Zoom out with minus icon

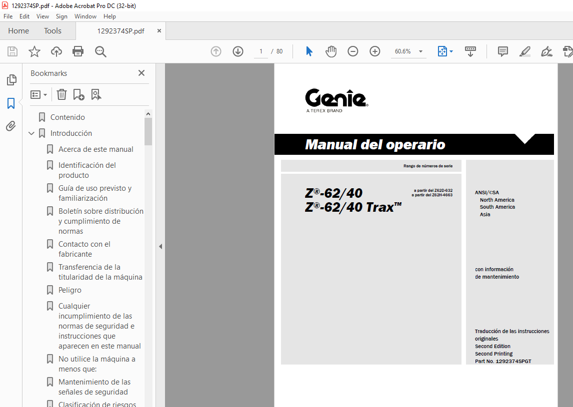tap(352, 51)
